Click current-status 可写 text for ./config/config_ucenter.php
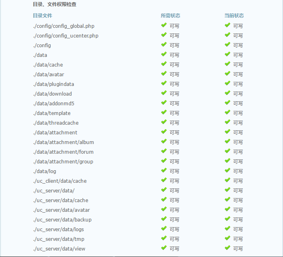This screenshot has width=283, height=257. pos(238,36)
